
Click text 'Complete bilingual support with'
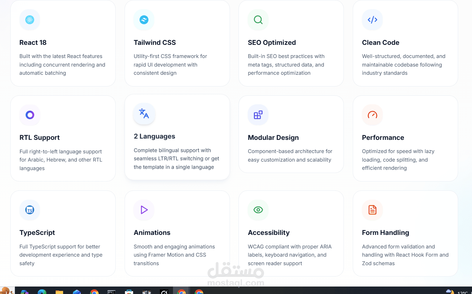(x=172, y=150)
